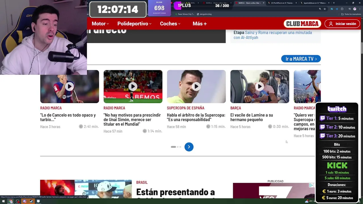The image size is (363, 204).
Task: Click the first carousel pagination dot
Action: coord(173,147)
